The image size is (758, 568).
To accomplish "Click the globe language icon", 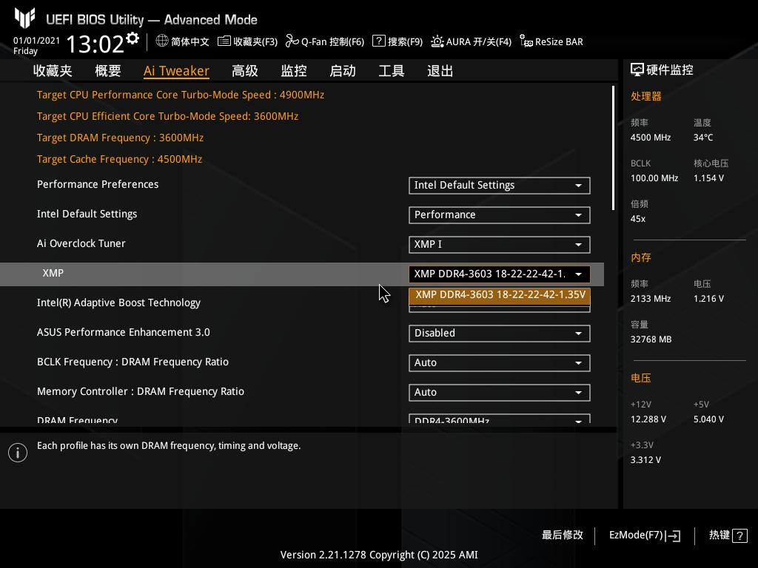I will (x=162, y=41).
